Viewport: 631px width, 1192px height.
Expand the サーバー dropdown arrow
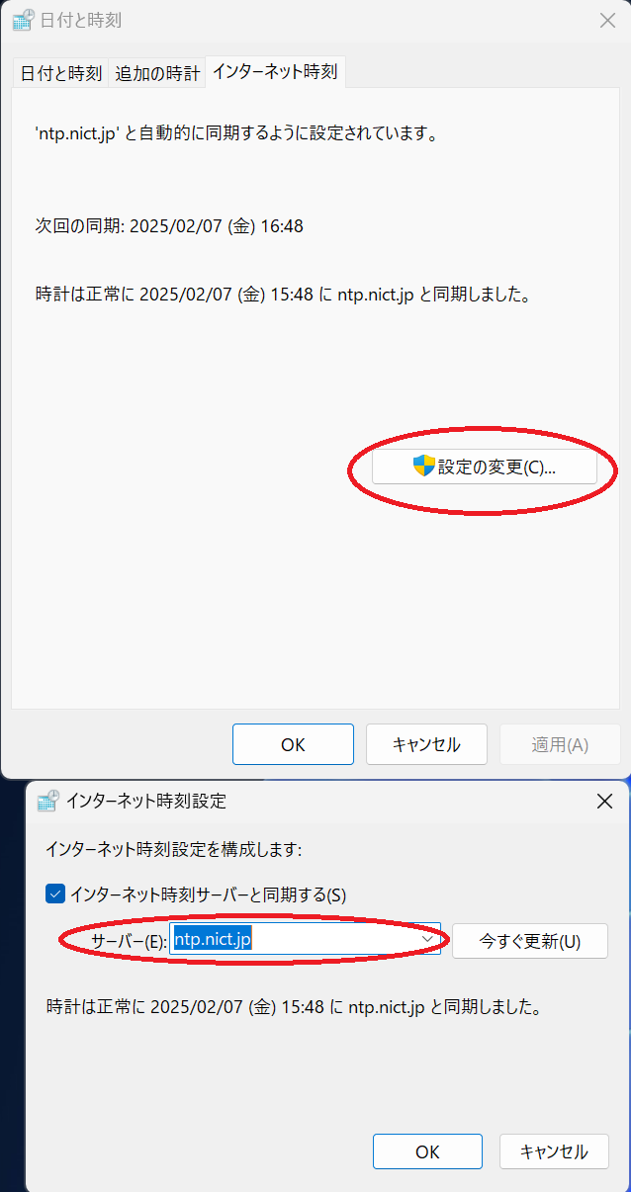[428, 939]
